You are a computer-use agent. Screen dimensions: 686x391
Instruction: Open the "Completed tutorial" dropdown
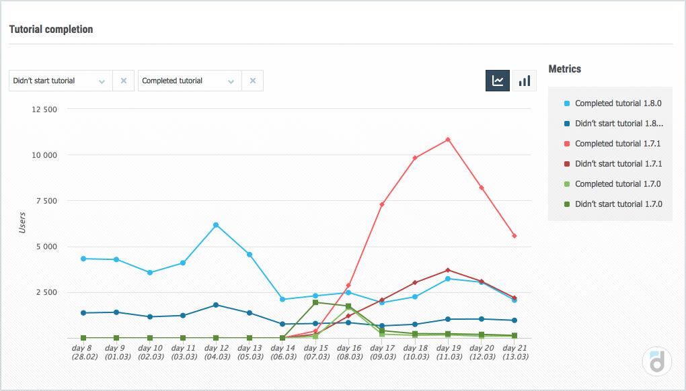[x=182, y=81]
